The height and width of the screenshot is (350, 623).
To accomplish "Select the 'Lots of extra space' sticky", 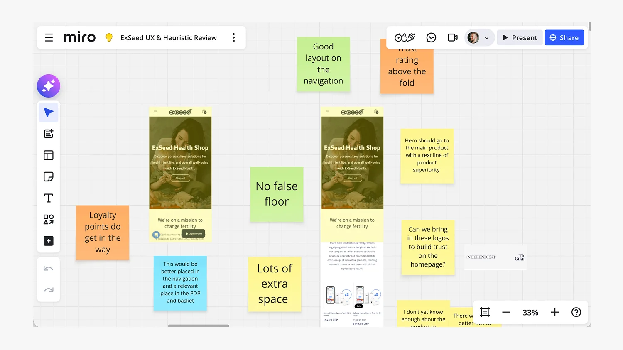I will [x=275, y=284].
